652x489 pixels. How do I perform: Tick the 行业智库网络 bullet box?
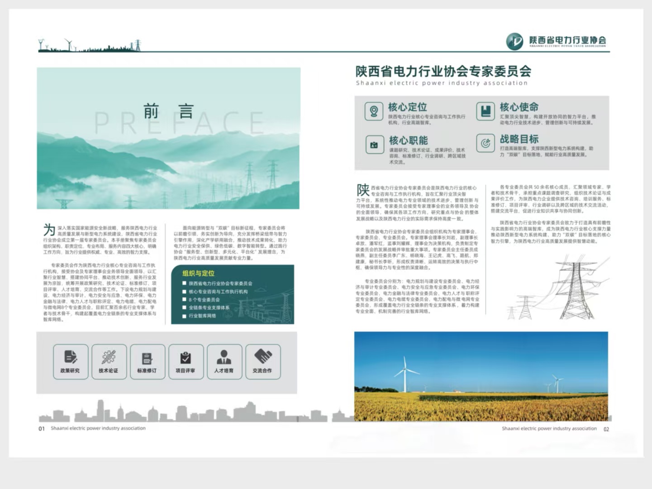click(184, 316)
